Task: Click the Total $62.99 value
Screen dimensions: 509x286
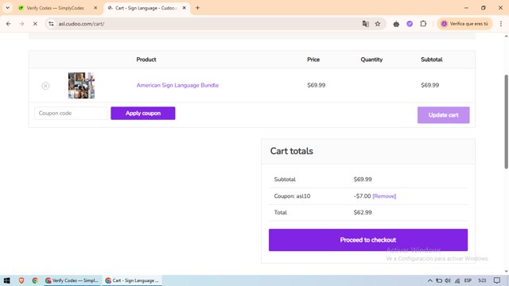Action: pos(363,213)
